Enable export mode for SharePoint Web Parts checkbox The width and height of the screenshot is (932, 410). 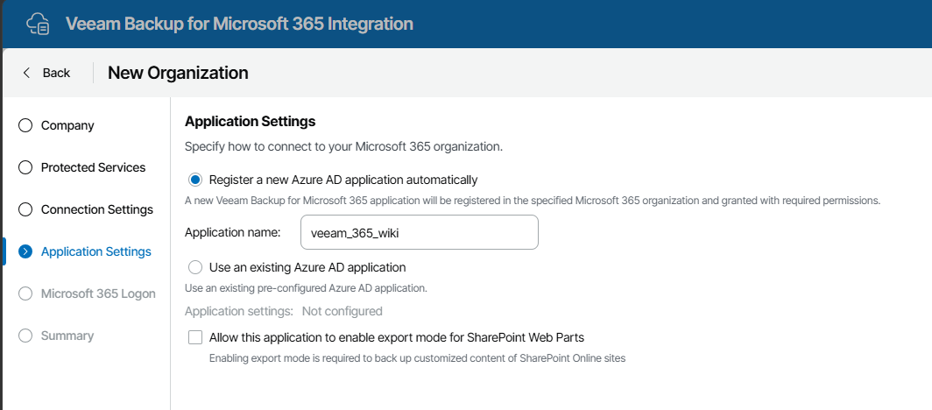coord(195,337)
